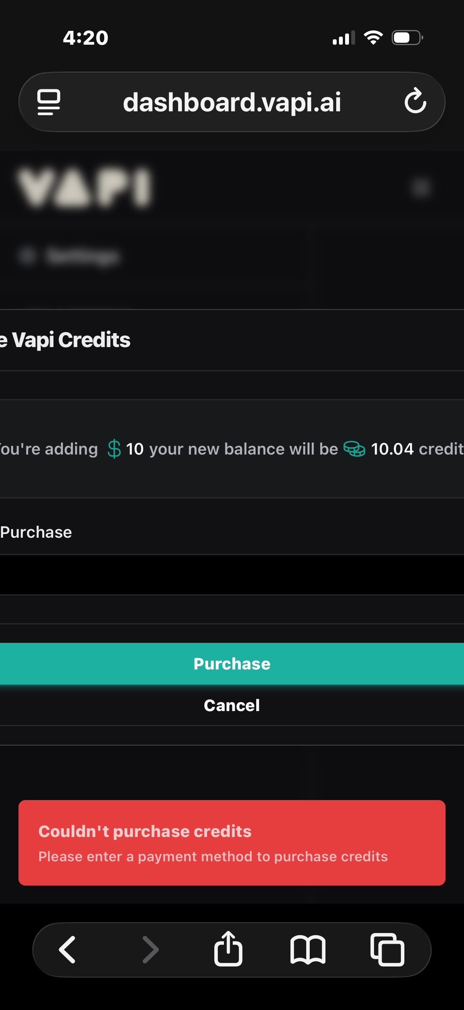The height and width of the screenshot is (1010, 464).
Task: Click the teal coins credits icon
Action: coord(354,449)
